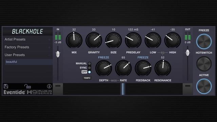
Task: Click the ribbon strip blue marker
Action: [123, 89]
